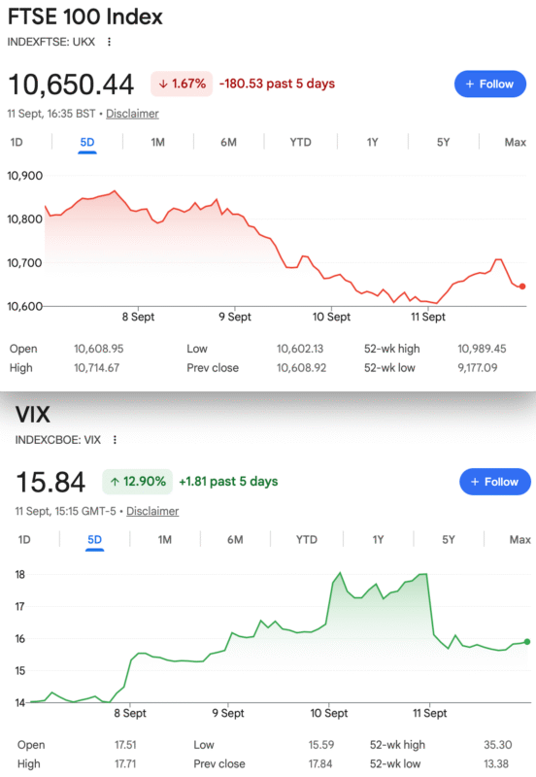Screen dimensions: 536x777
Task: View FTSE 100 over 5Y
Action: click(x=443, y=142)
